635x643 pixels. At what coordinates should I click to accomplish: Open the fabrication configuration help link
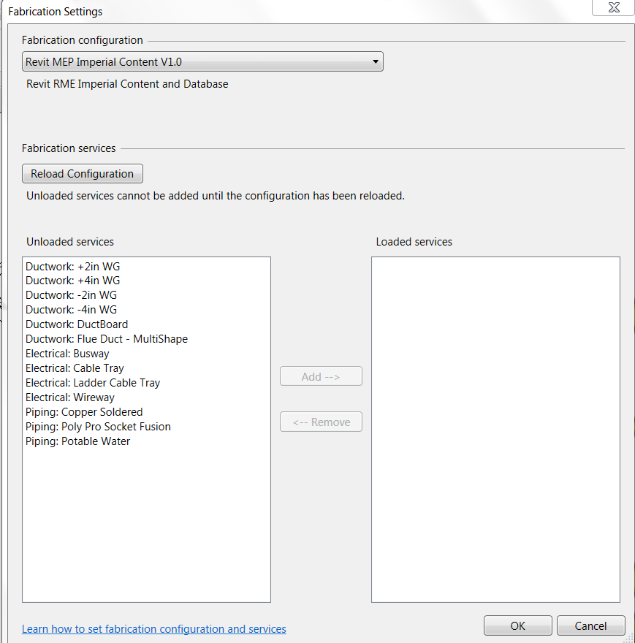[154, 629]
